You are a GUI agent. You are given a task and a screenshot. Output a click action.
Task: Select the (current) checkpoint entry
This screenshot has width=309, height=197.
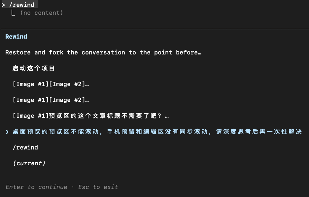pyautogui.click(x=30, y=163)
